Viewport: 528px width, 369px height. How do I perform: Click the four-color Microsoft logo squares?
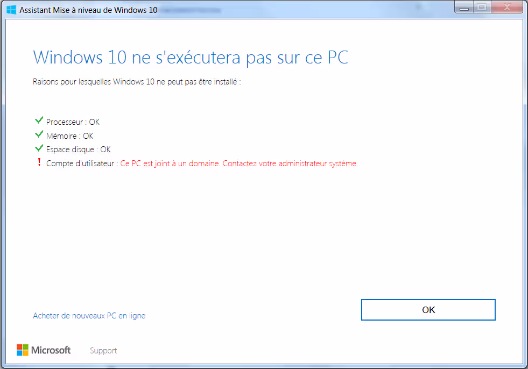point(23,350)
